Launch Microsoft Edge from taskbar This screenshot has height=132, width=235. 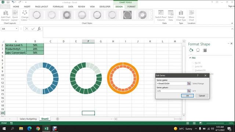tap(29, 129)
